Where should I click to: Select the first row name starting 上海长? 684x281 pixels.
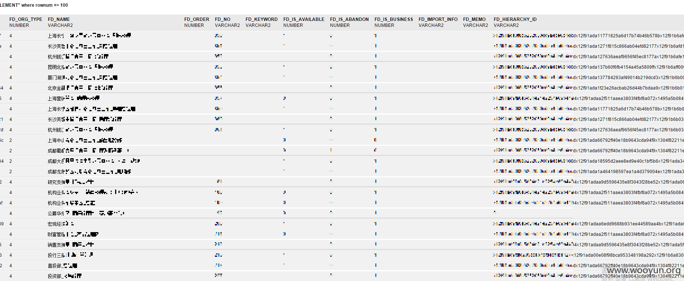click(89, 36)
